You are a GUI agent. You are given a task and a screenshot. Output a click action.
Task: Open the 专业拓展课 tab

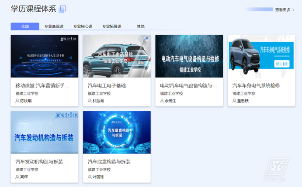112,27
